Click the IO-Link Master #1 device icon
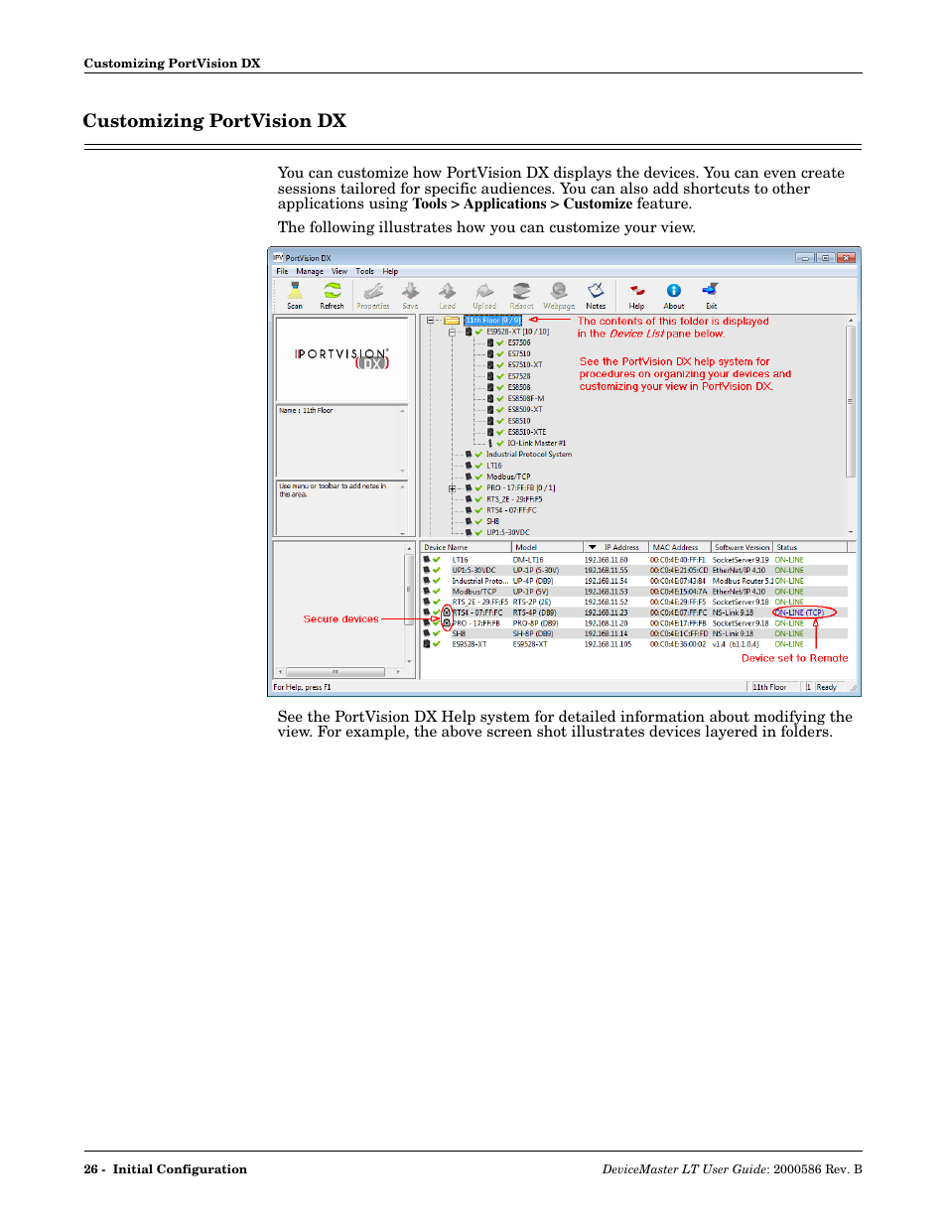Image resolution: width=947 pixels, height=1226 pixels. (x=490, y=443)
